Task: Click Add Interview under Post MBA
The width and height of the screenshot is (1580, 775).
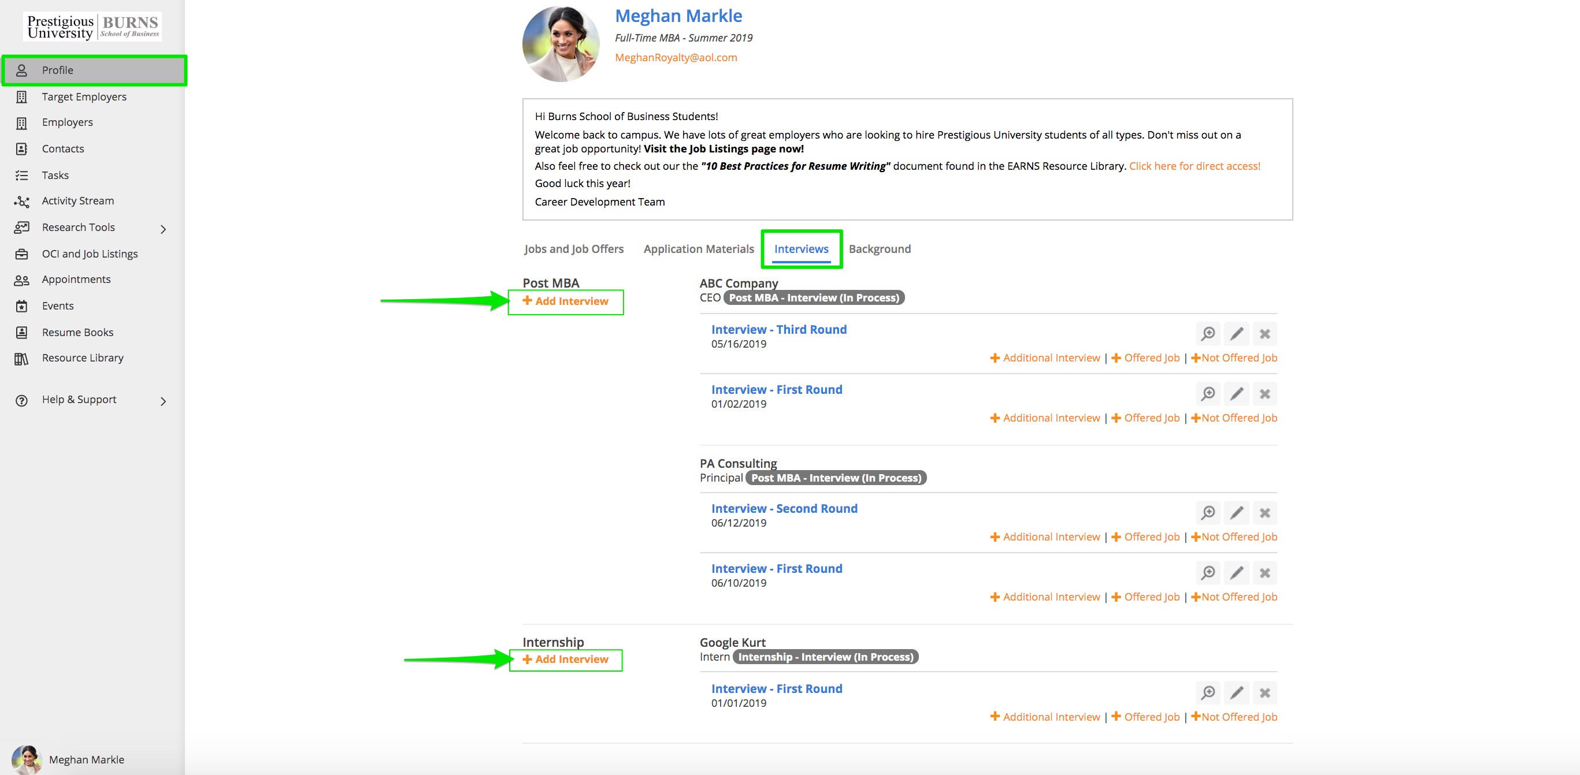Action: pyautogui.click(x=566, y=301)
